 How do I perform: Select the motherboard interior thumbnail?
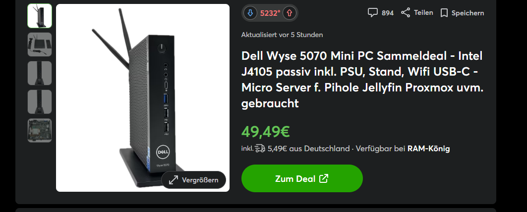(40, 130)
